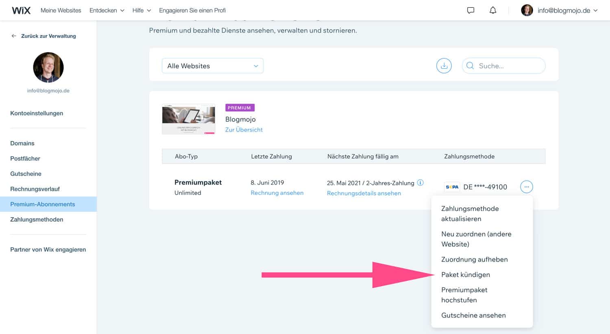Focus the Suche search field

(504, 66)
